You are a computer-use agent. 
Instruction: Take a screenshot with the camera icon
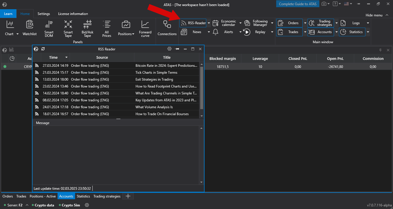click(x=324, y=4)
